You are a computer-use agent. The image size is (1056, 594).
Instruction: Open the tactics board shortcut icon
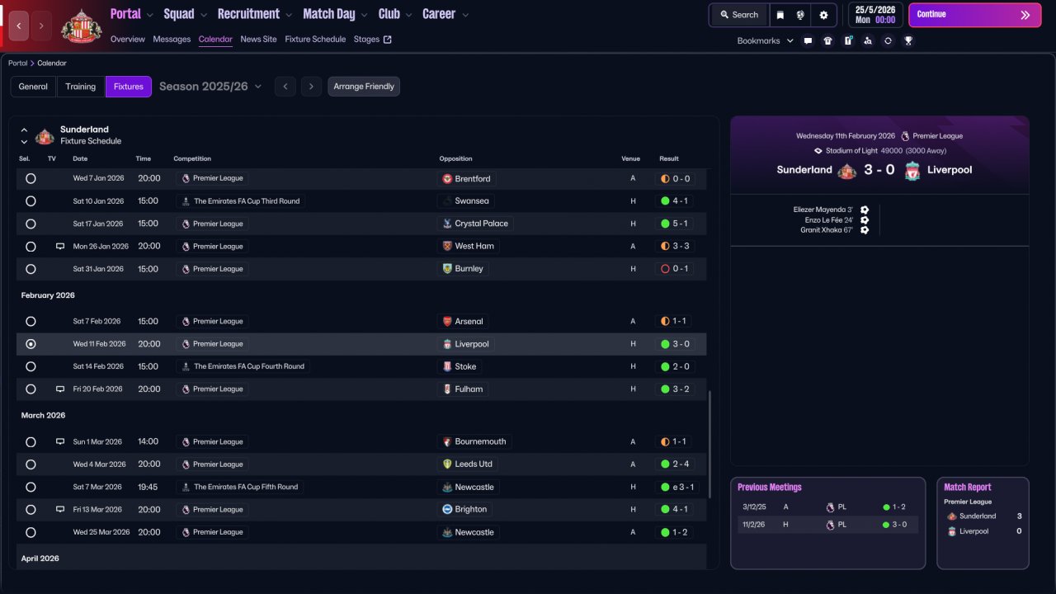tap(848, 40)
